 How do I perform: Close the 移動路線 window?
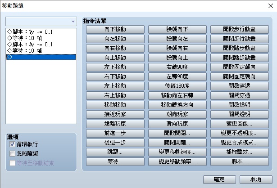tap(270, 6)
